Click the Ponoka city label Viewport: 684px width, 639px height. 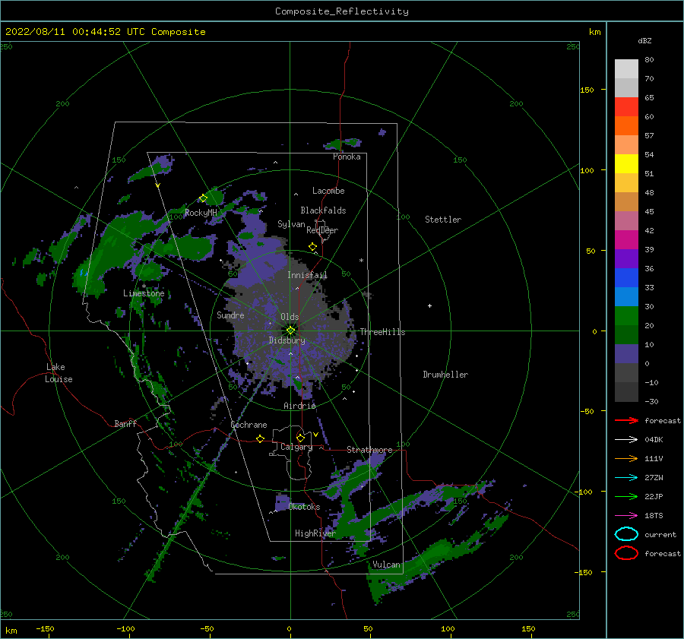click(347, 157)
